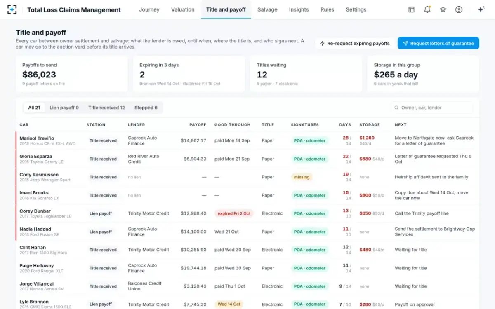Click the app logo icon
Image resolution: width=495 pixels, height=309 pixels.
[12, 9]
